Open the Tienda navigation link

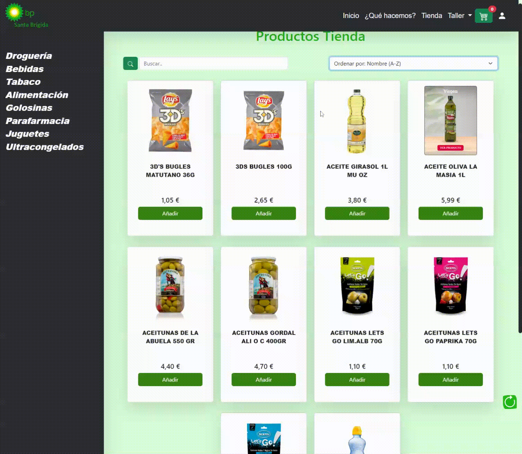click(432, 16)
